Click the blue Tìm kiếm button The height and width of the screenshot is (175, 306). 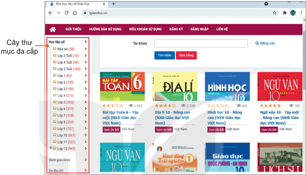[165, 55]
